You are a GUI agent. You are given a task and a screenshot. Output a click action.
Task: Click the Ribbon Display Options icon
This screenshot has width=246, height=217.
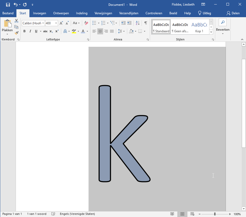coord(203,4)
